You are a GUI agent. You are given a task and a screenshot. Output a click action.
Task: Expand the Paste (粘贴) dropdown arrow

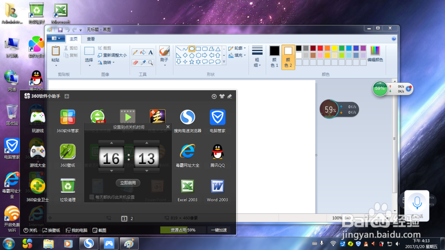pyautogui.click(x=56, y=65)
